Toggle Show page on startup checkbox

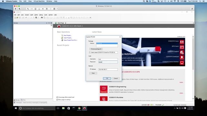pyautogui.click(x=57, y=100)
